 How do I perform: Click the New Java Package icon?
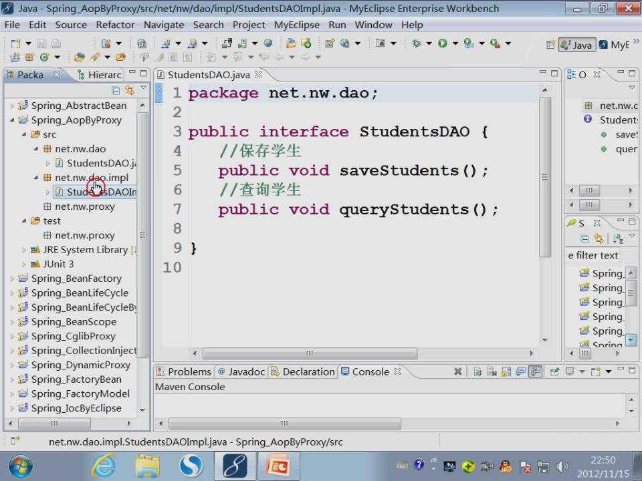[x=29, y=57]
